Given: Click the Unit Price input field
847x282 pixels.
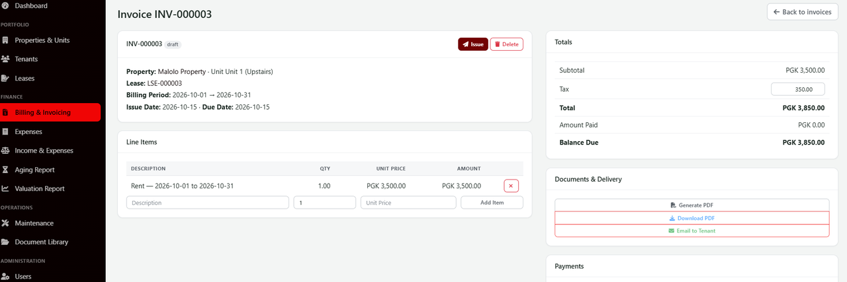Looking at the screenshot, I should pyautogui.click(x=408, y=203).
